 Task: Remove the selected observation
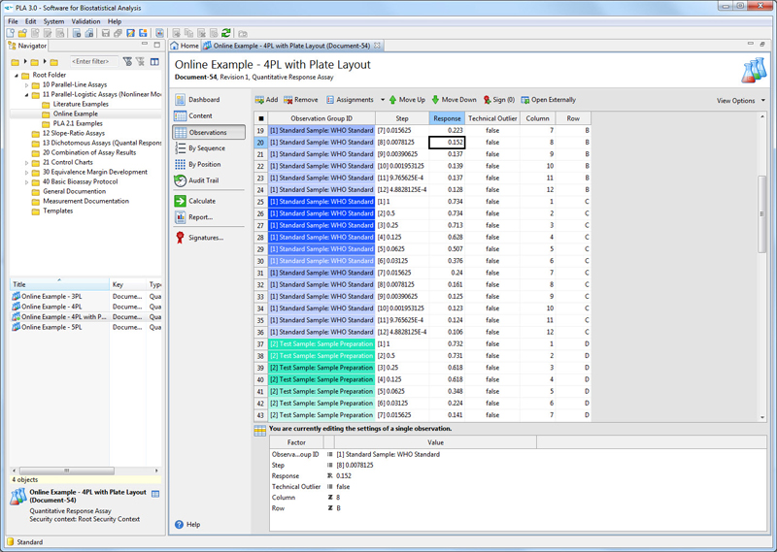point(301,100)
